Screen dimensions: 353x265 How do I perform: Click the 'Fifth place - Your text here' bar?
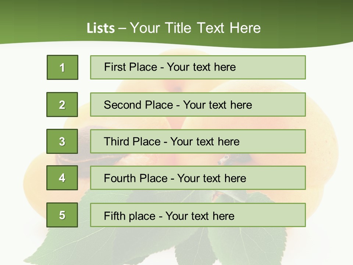pos(198,215)
